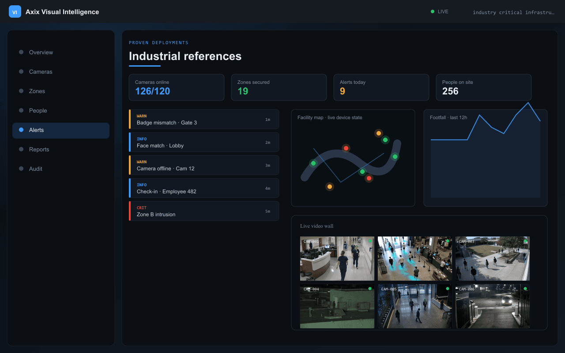Open the Camera offline Cam 12 alert
Screen dimensions: 565x353
click(x=204, y=165)
